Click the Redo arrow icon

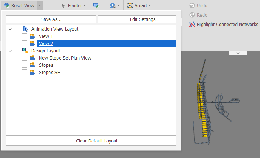pyautogui.click(x=192, y=15)
